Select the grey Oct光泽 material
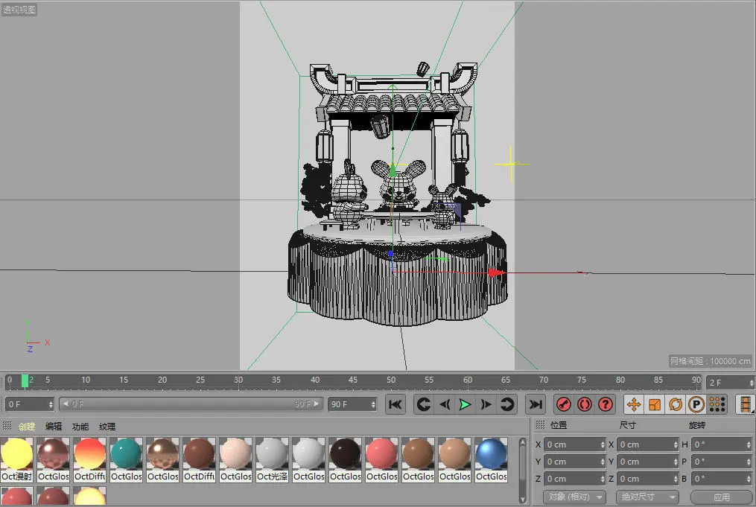This screenshot has height=507, width=756. click(273, 459)
